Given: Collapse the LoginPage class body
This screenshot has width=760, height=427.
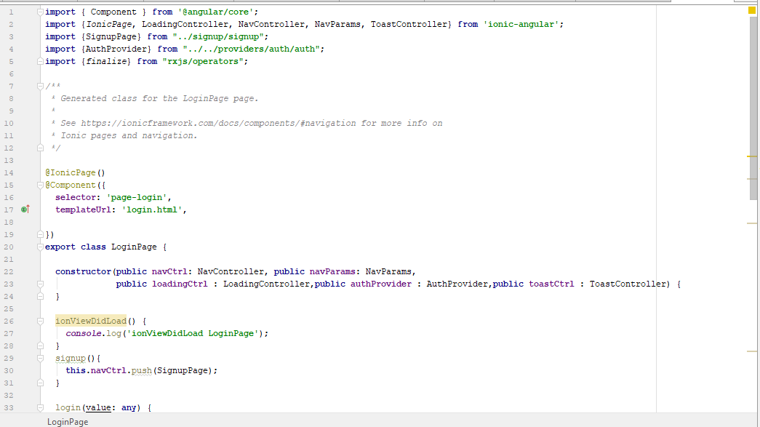Looking at the screenshot, I should (x=41, y=246).
